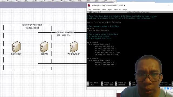Open the Devices menu
This screenshot has height=97, width=173.
tap(117, 9)
